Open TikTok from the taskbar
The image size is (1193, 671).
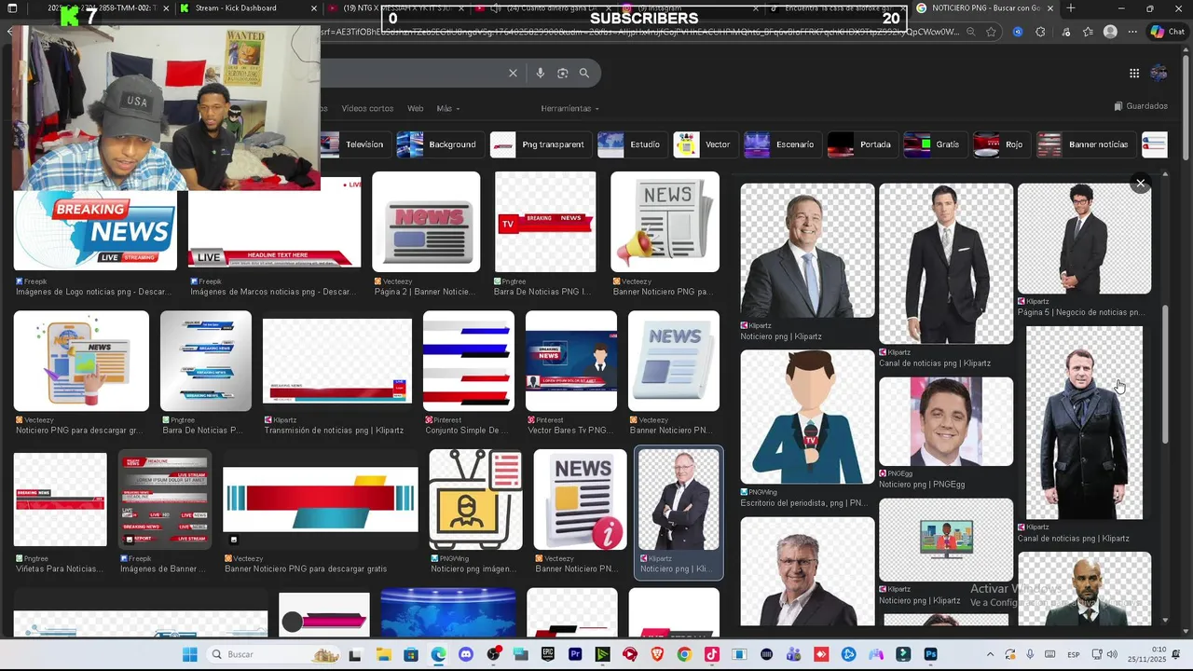712,654
